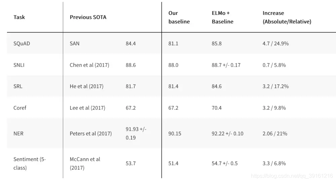
Task: Click the Our baseline column header
Action: pos(179,17)
